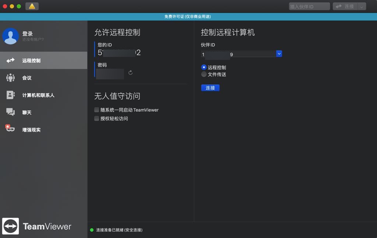Click the 允许远程控制 heading
This screenshot has width=377, height=238.
pos(117,32)
